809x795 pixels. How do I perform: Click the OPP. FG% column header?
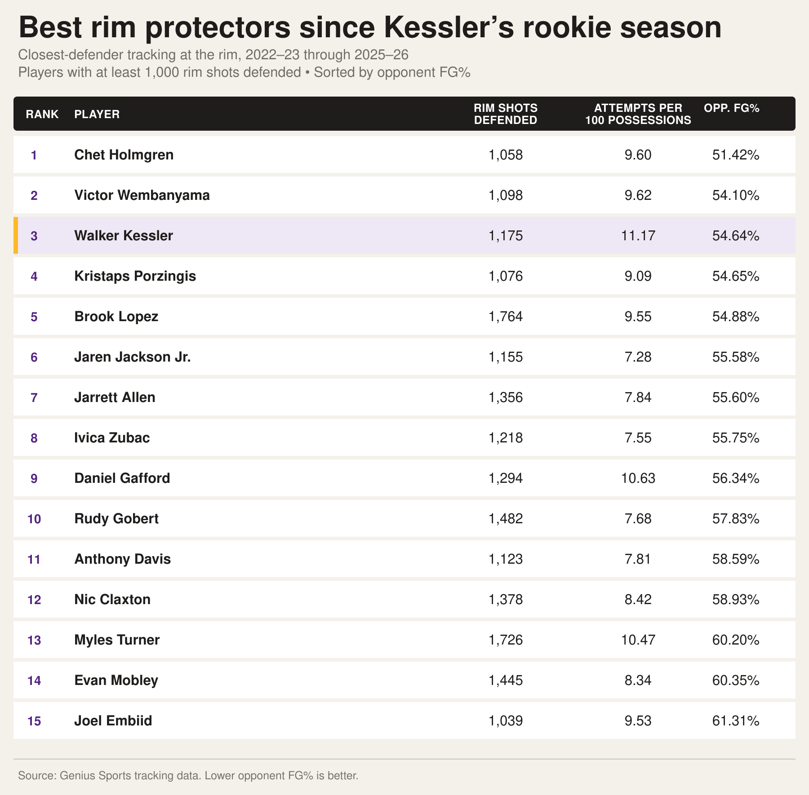coord(732,108)
